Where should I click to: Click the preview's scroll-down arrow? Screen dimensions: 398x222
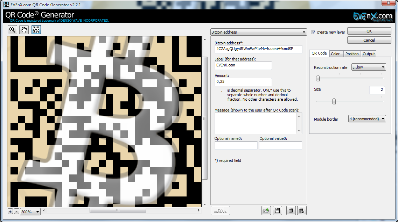coord(205,205)
